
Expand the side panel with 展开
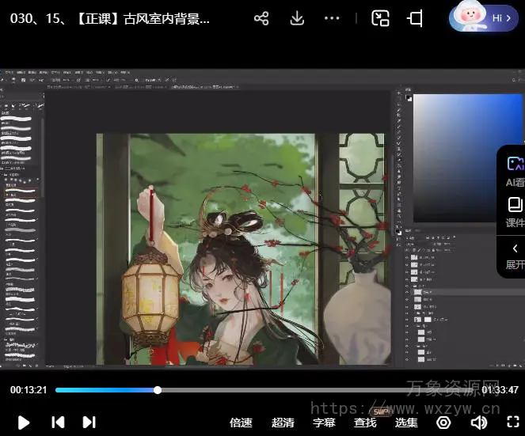515,256
